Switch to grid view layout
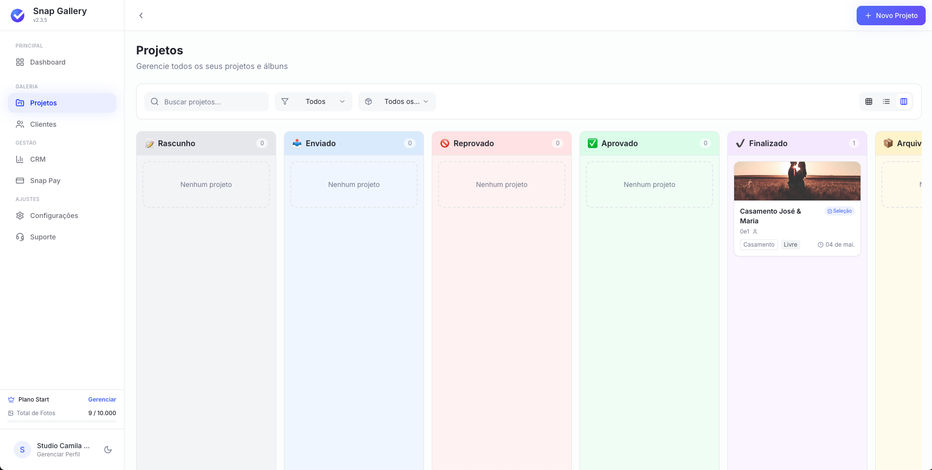Viewport: 932px width, 470px height. click(869, 101)
